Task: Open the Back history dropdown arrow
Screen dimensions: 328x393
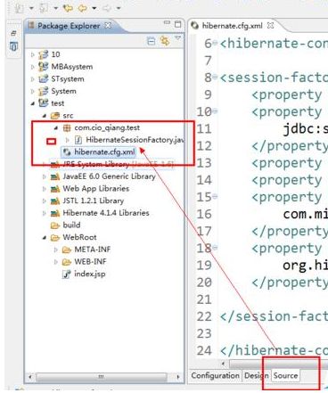Action: pos(94,9)
